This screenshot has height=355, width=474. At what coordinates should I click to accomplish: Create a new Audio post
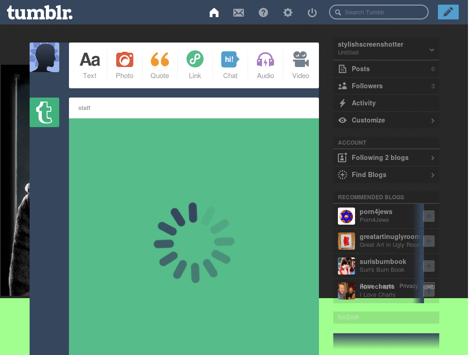(x=265, y=65)
